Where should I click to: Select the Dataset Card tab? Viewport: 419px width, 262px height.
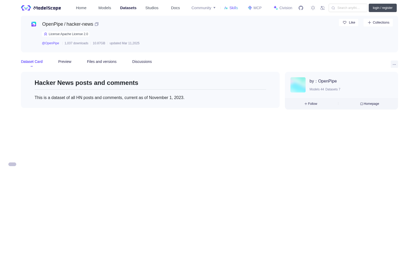point(32,62)
